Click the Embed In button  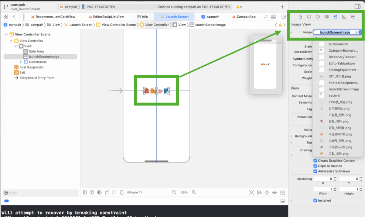[x=283, y=192]
